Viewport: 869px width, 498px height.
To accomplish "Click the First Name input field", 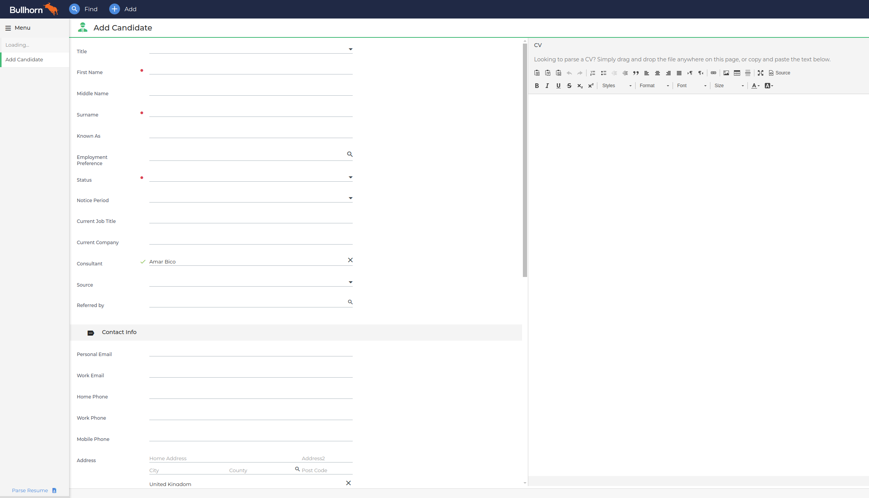I will 251,70.
